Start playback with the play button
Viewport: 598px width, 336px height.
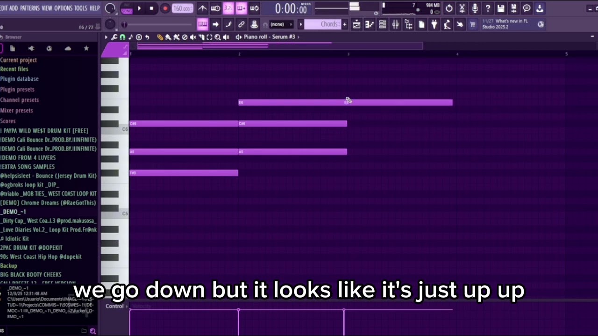[x=139, y=8]
